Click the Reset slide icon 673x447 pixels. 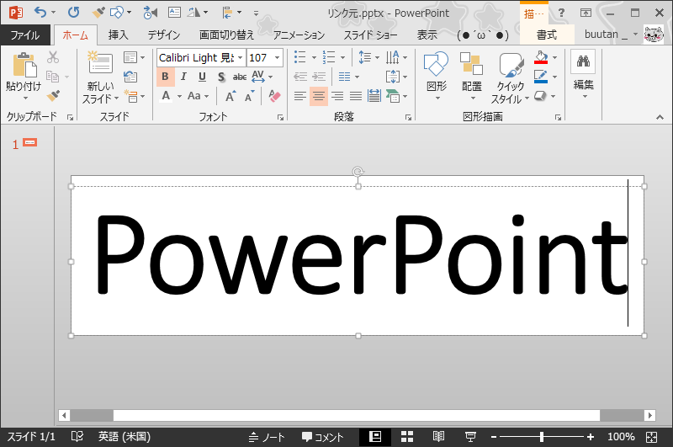(x=130, y=77)
